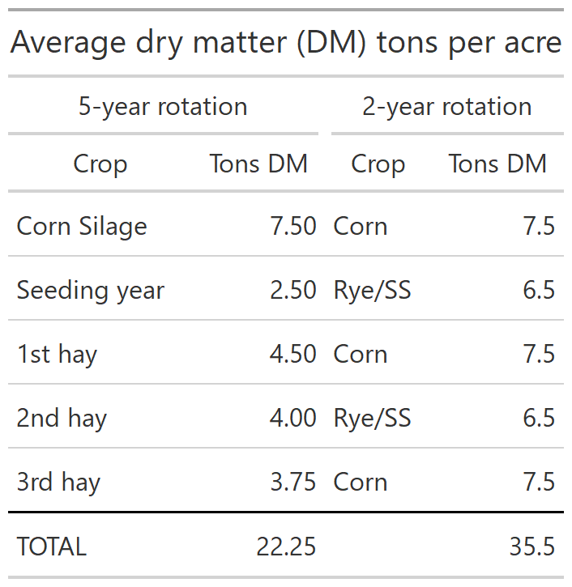Select the TOTAL row label
This screenshot has width=572, height=587.
(x=51, y=547)
